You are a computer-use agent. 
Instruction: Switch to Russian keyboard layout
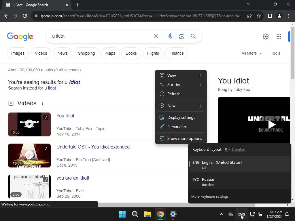[x=239, y=182]
